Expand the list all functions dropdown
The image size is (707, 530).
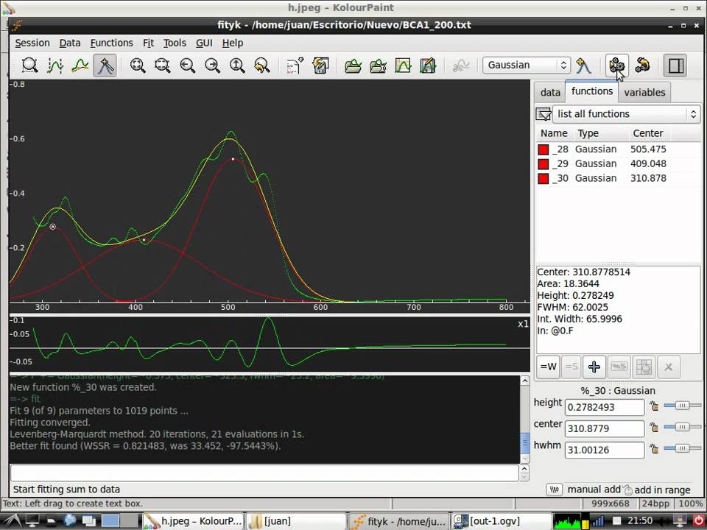pos(626,113)
